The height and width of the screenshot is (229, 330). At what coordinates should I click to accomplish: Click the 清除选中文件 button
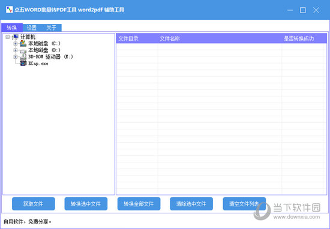point(191,204)
